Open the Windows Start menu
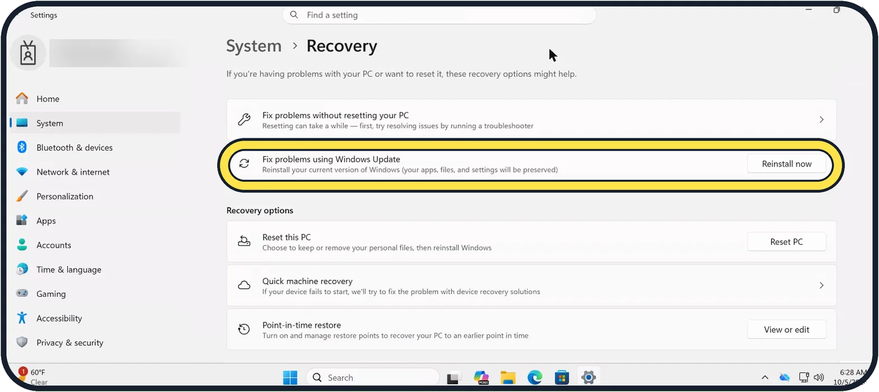 (x=290, y=377)
